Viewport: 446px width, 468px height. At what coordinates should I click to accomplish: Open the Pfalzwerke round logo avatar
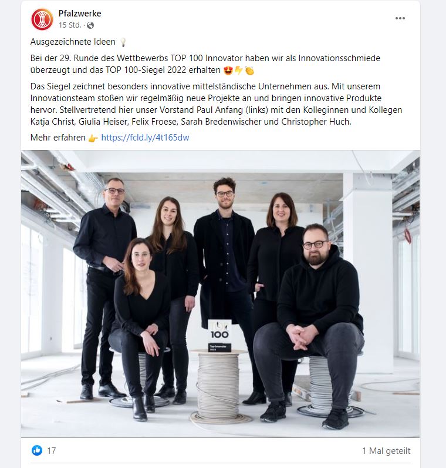(42, 19)
